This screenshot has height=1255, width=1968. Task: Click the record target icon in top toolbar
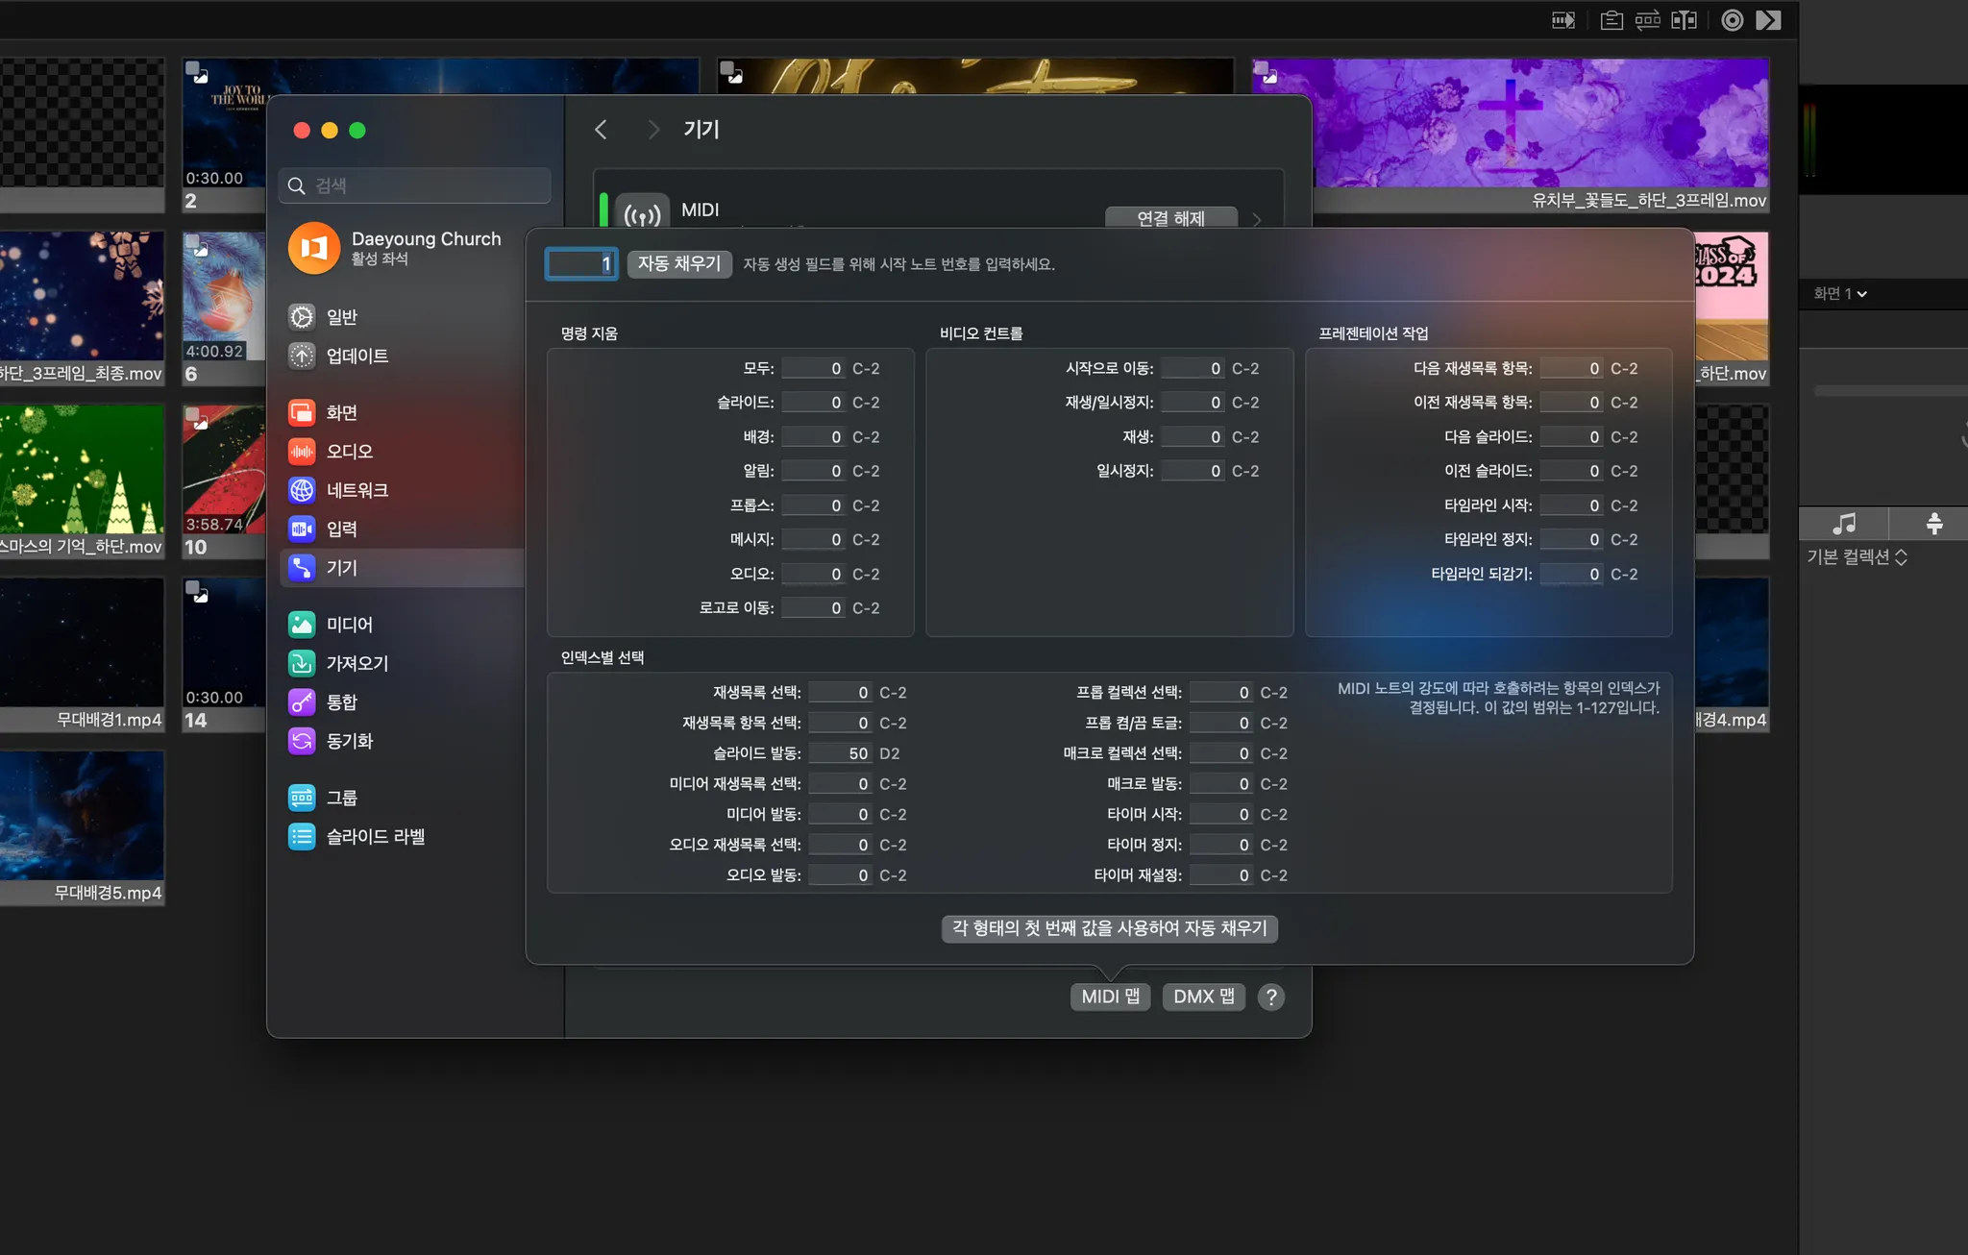click(x=1732, y=20)
